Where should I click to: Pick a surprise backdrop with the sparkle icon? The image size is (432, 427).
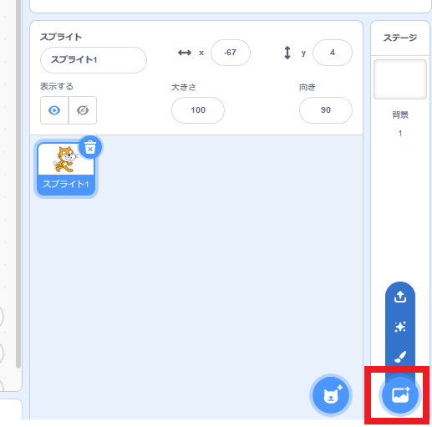400,327
